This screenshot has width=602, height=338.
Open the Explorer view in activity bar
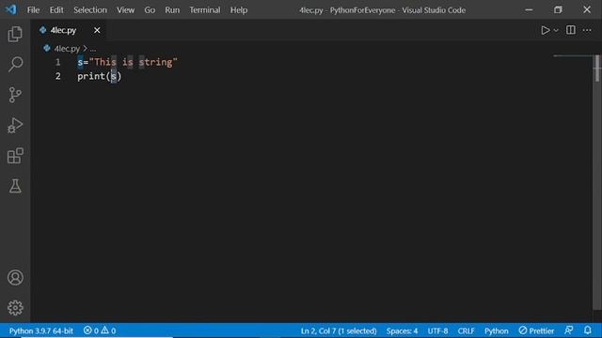click(15, 34)
